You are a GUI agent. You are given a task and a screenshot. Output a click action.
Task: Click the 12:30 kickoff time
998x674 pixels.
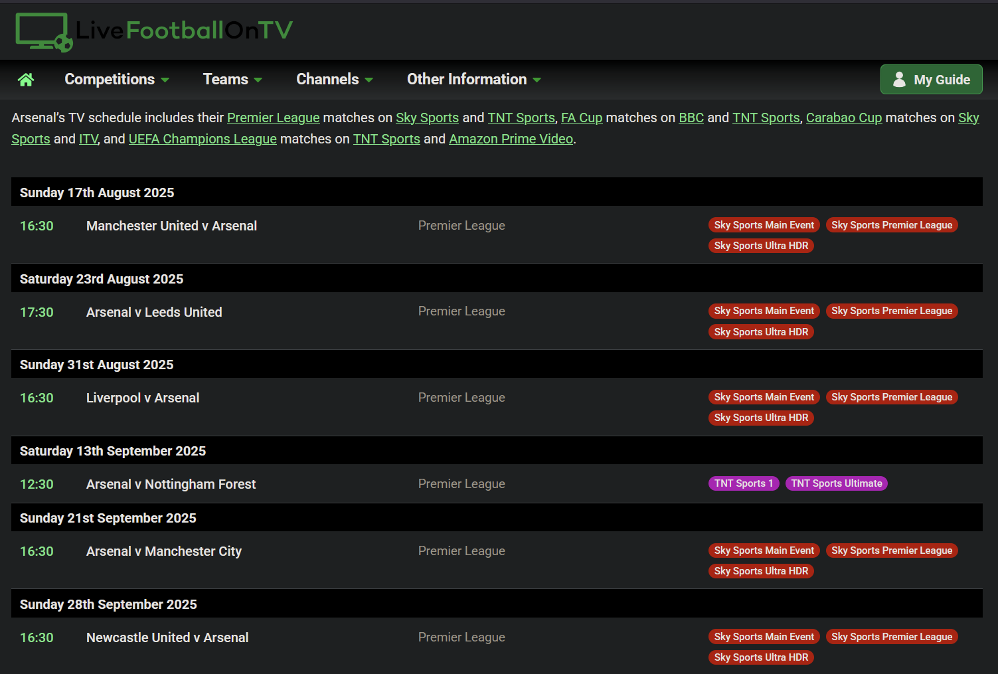[x=37, y=484]
